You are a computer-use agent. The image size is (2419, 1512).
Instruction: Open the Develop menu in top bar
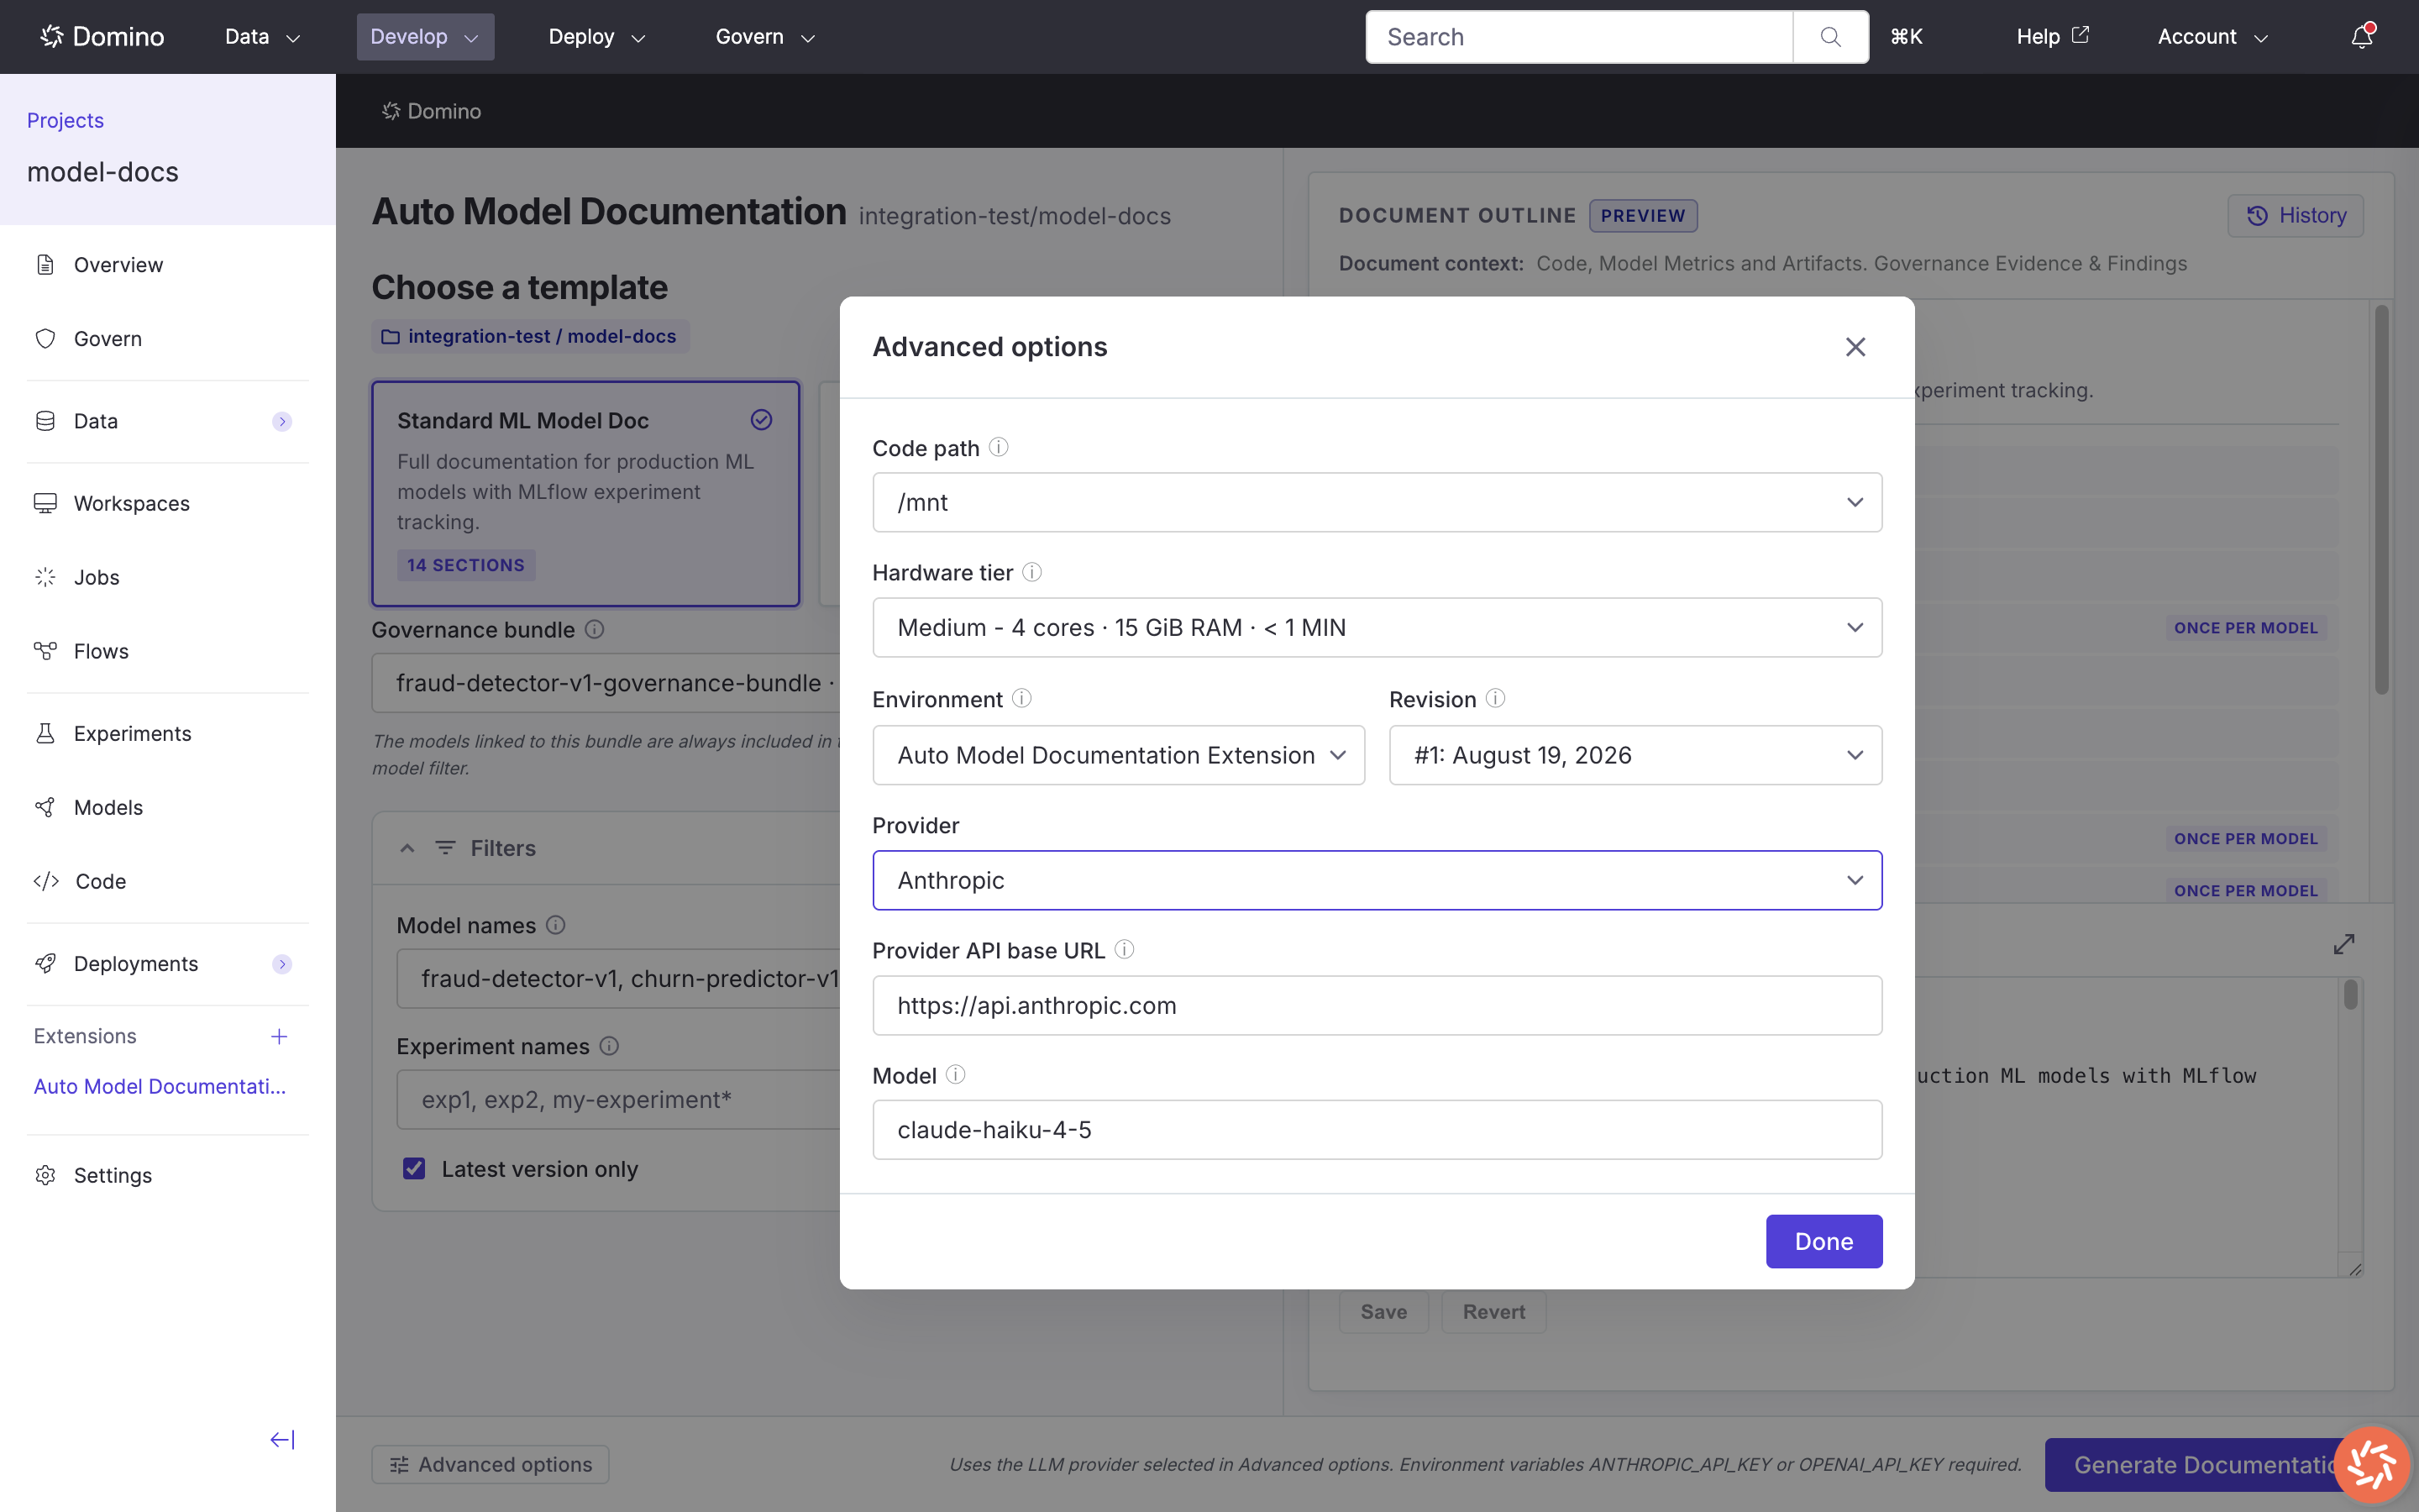tap(425, 37)
